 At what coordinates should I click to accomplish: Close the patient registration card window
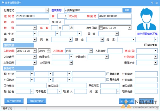coord(157,3)
